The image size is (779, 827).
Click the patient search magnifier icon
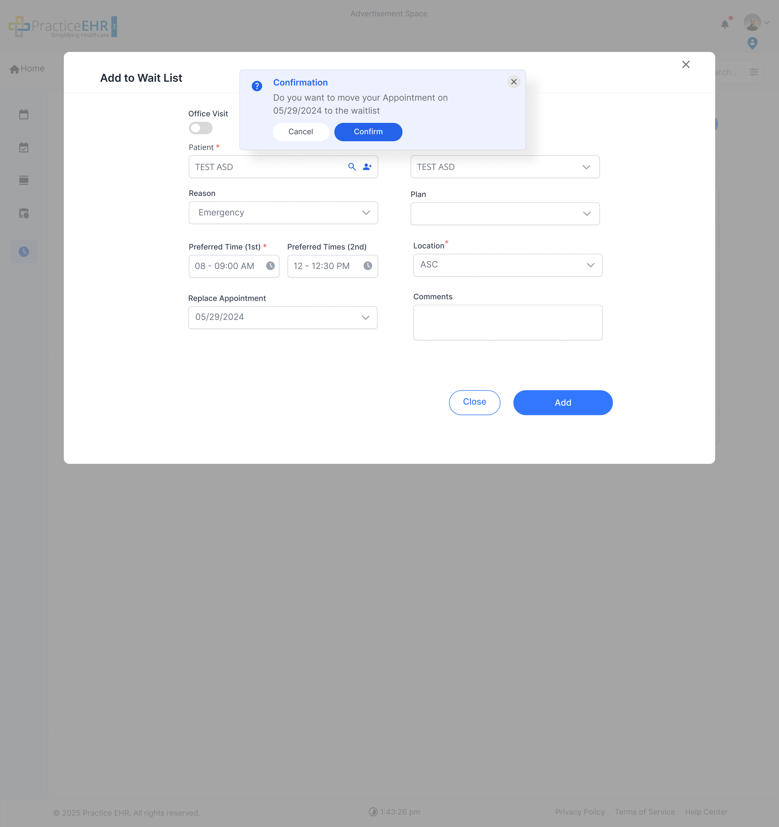[x=352, y=167]
